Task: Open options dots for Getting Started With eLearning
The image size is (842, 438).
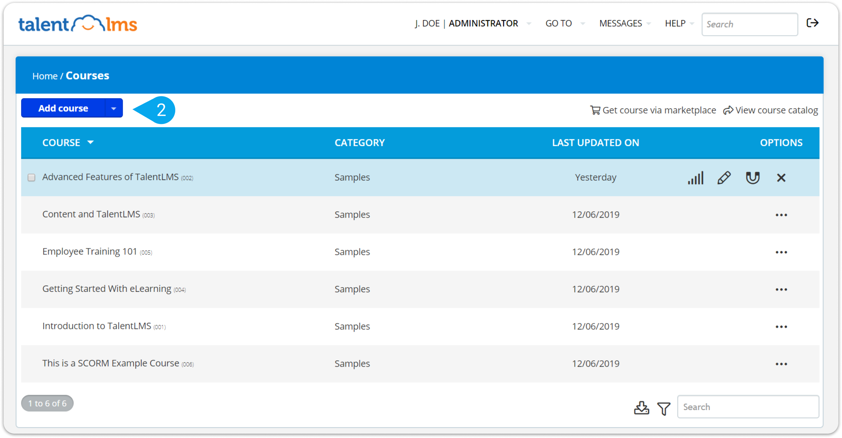Action: pyautogui.click(x=781, y=290)
